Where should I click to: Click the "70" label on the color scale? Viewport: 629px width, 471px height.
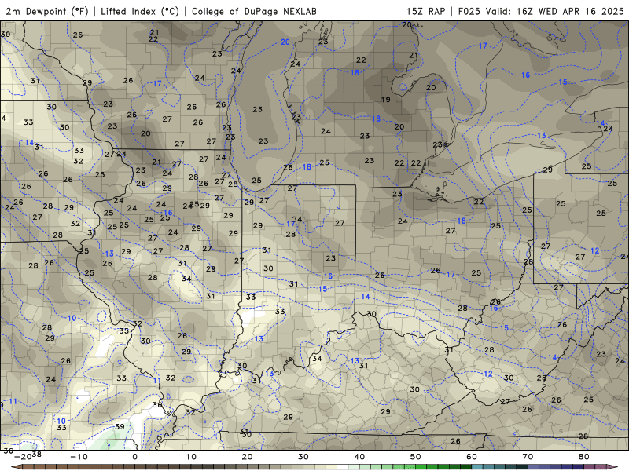pos(528,457)
